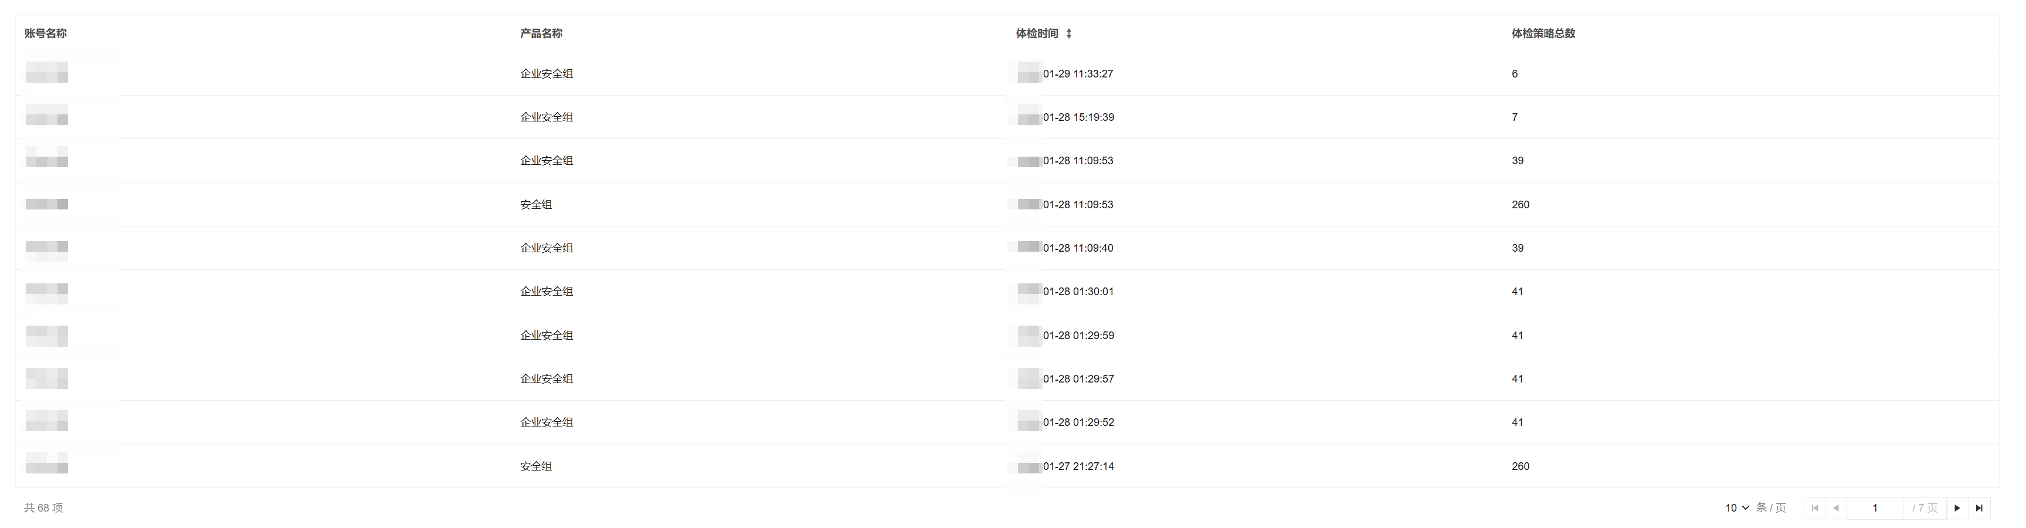Select the row timestamped 01-29 11:33:27

(x=1077, y=74)
